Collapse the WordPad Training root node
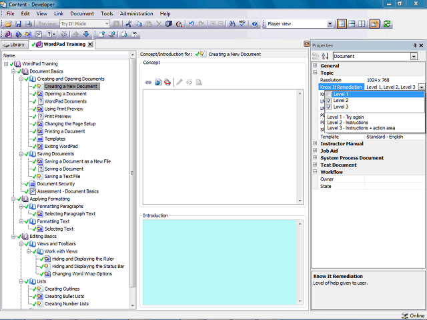The height and width of the screenshot is (320, 427). coord(6,64)
